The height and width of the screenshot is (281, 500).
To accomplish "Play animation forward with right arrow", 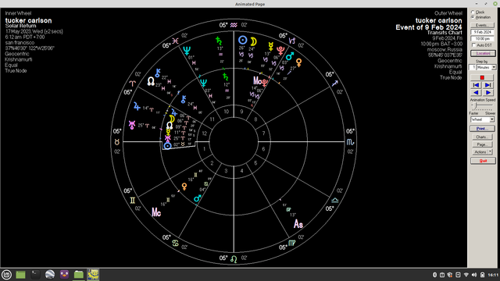I will pyautogui.click(x=487, y=93).
